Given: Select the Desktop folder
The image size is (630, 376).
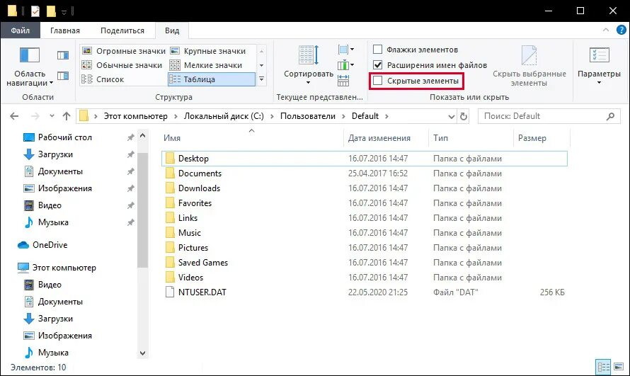Looking at the screenshot, I should tap(365, 159).
